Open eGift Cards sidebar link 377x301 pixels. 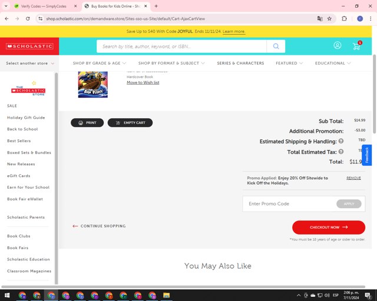click(x=18, y=176)
